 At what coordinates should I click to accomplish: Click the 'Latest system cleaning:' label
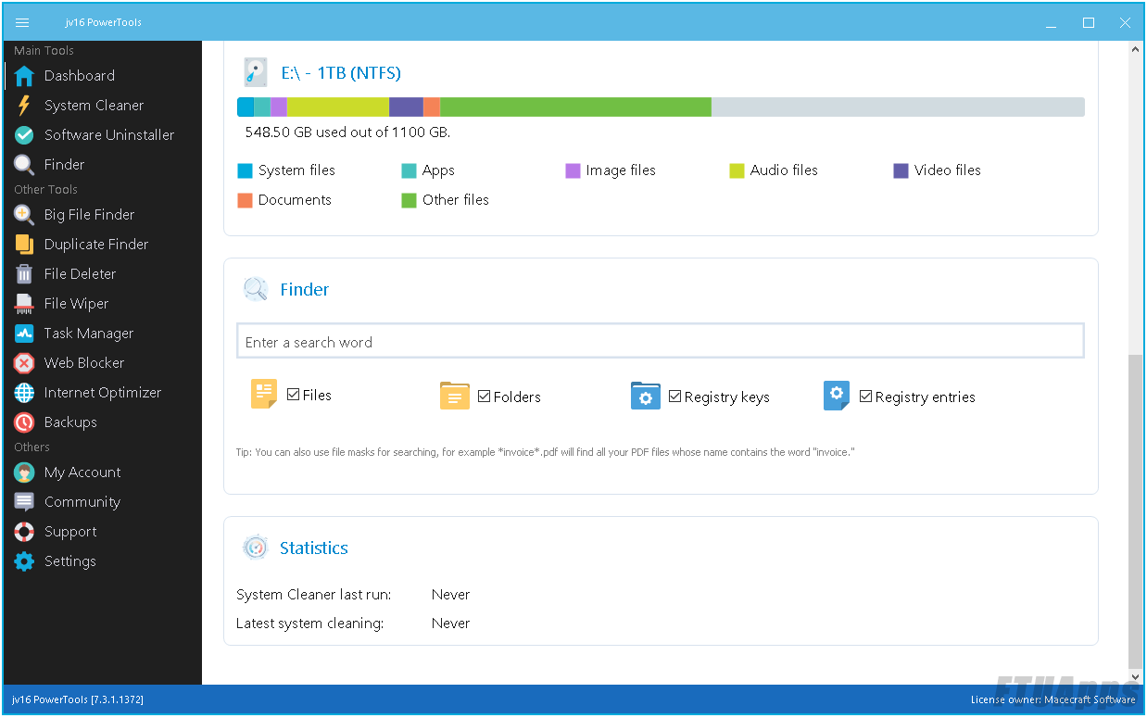pyautogui.click(x=310, y=624)
